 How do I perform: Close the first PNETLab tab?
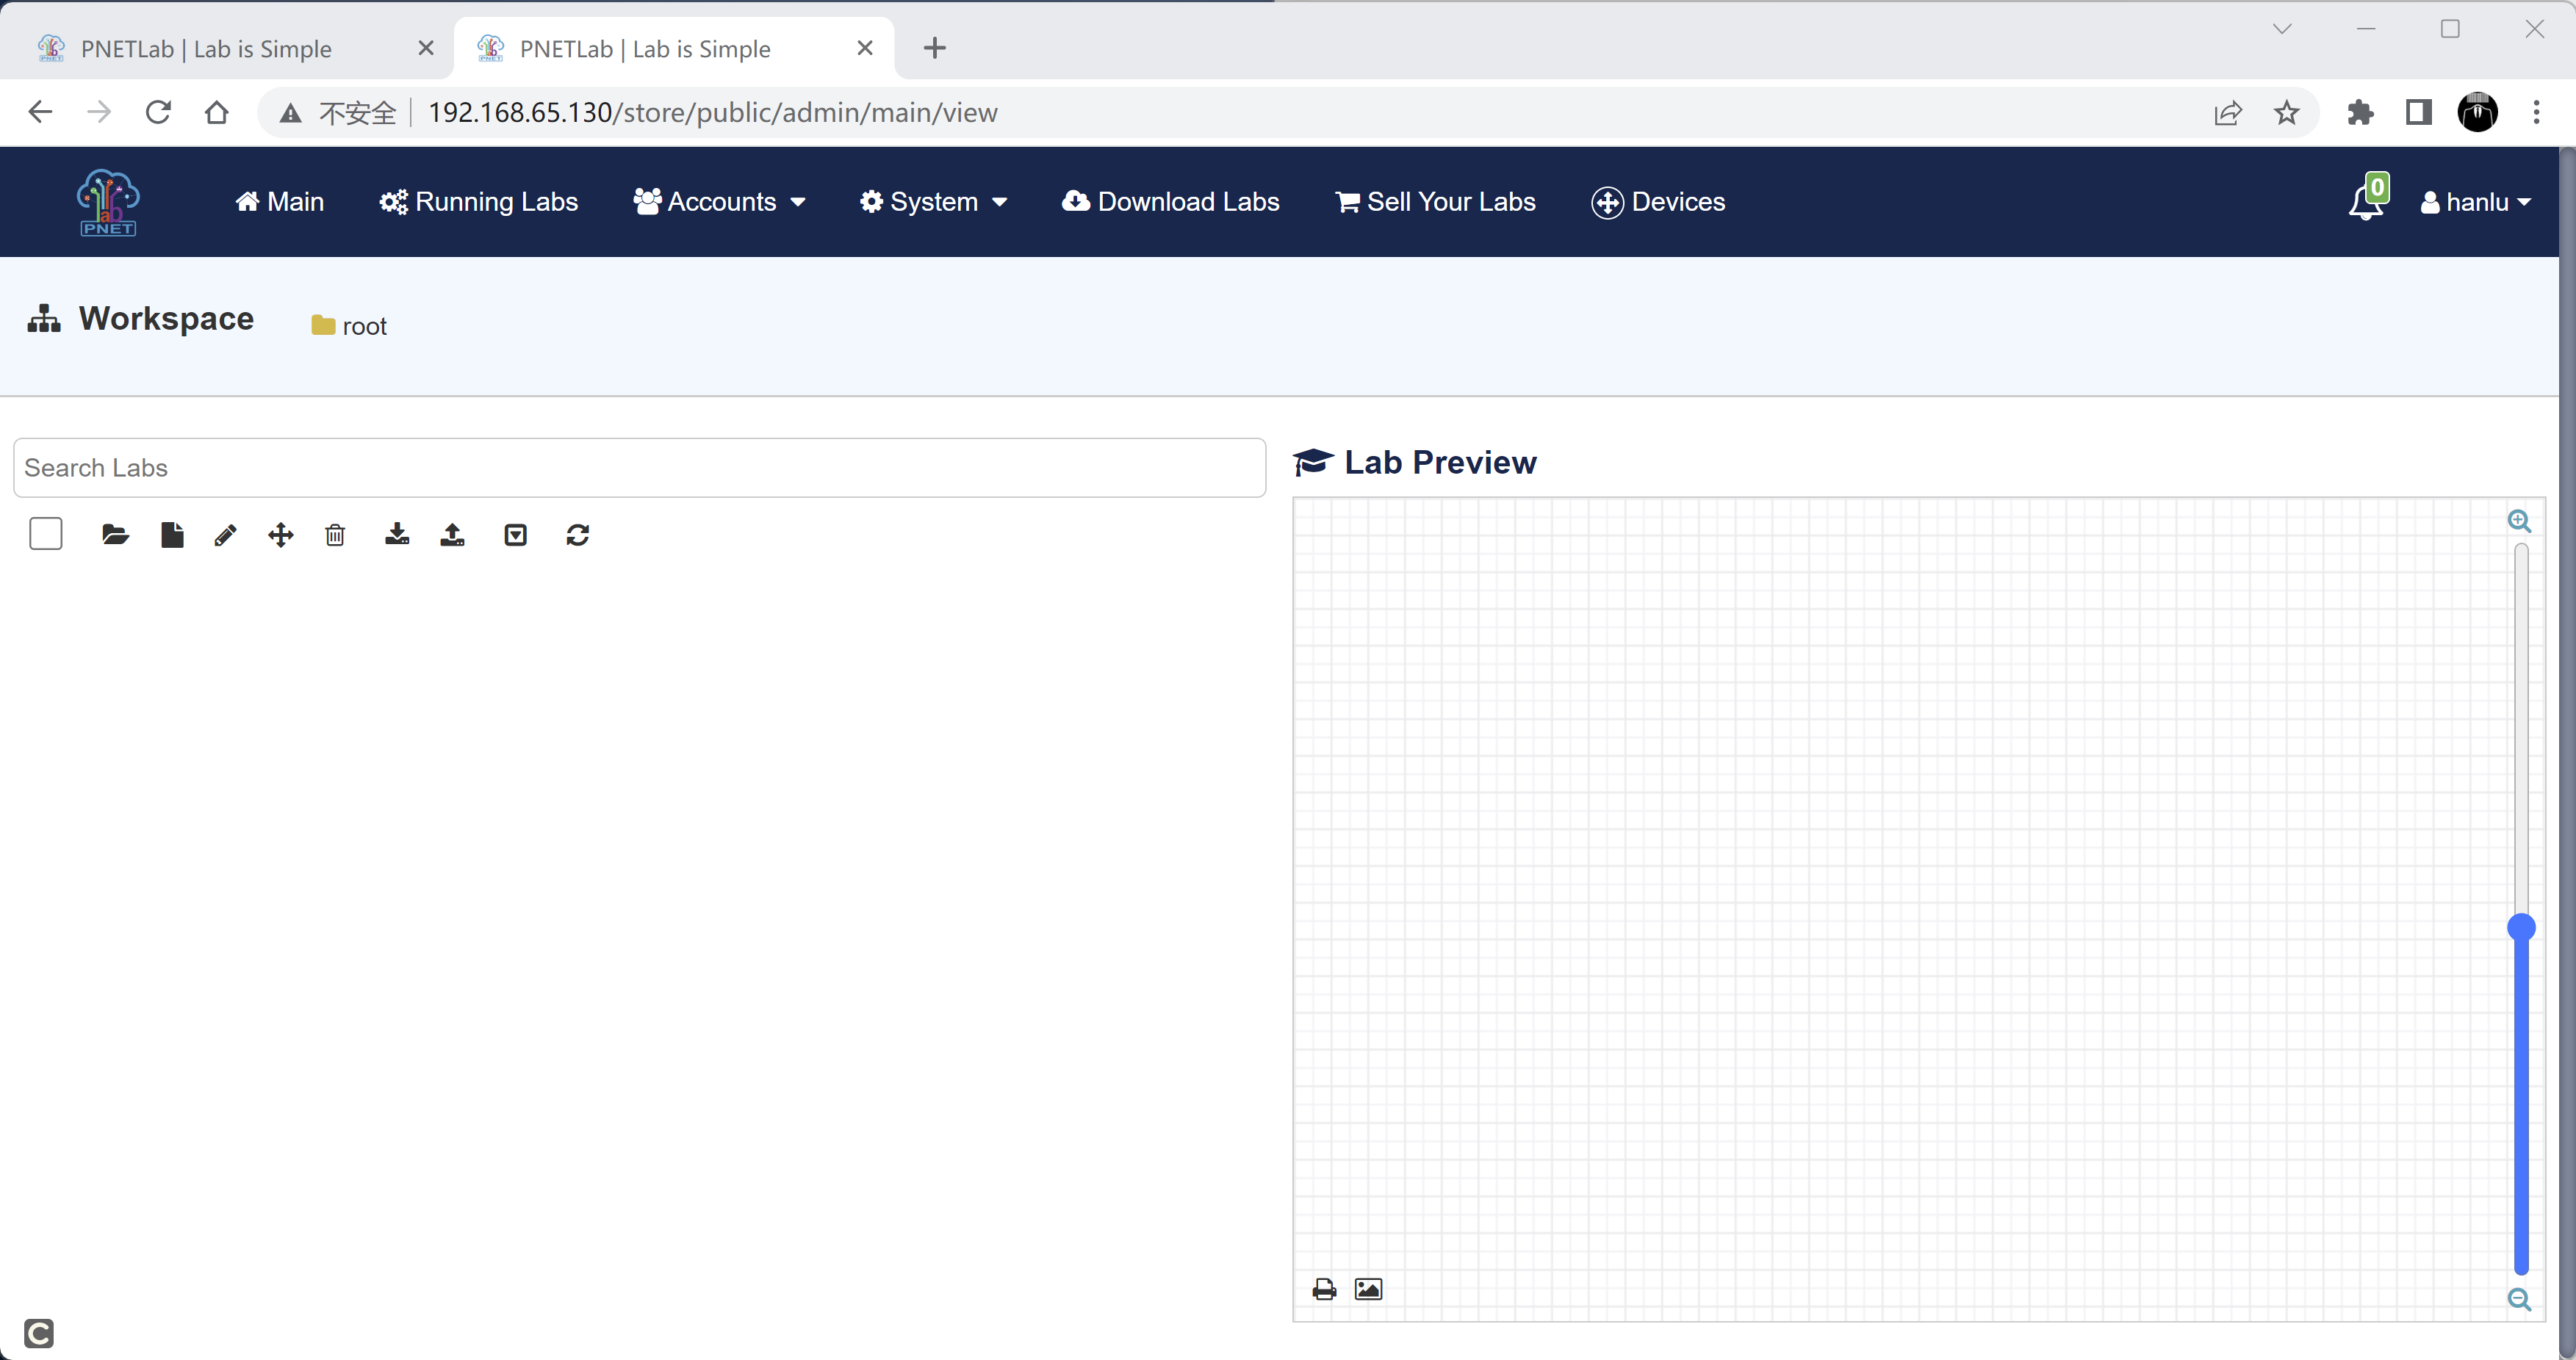click(x=426, y=48)
